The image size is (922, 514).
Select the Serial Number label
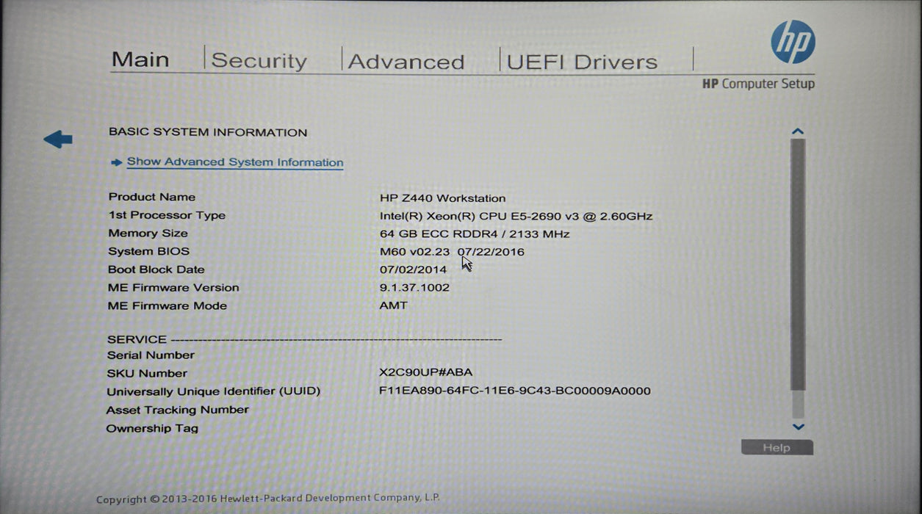coord(151,355)
